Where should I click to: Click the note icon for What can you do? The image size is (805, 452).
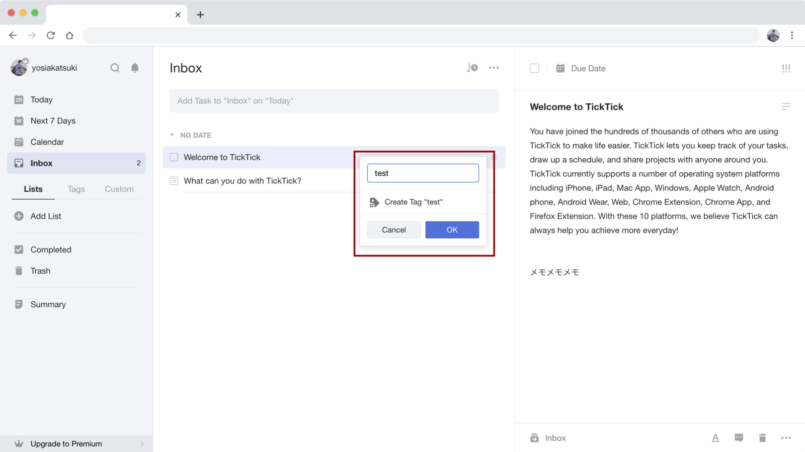[x=174, y=181]
